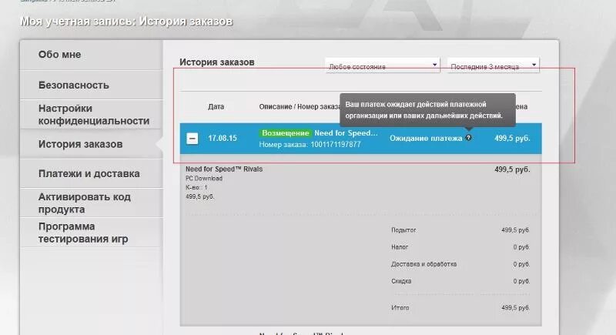Click the Описание / Номер заказа header

point(300,106)
